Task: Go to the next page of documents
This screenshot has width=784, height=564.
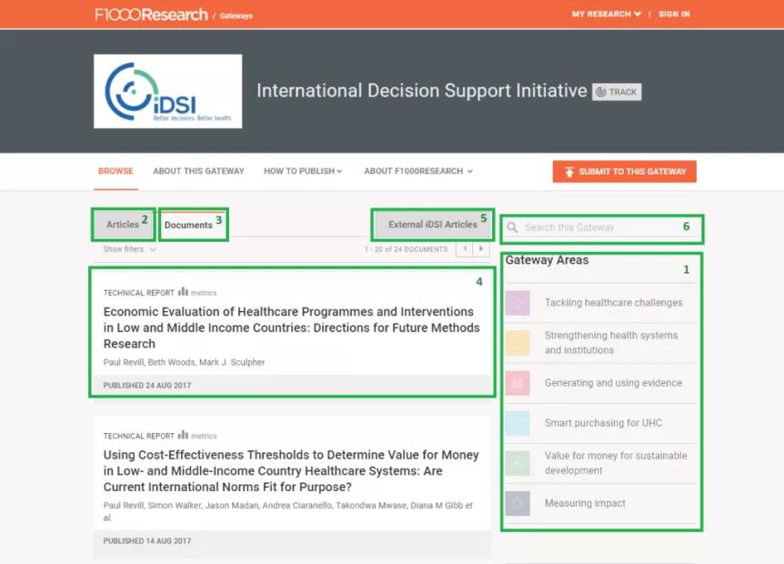Action: (x=481, y=248)
